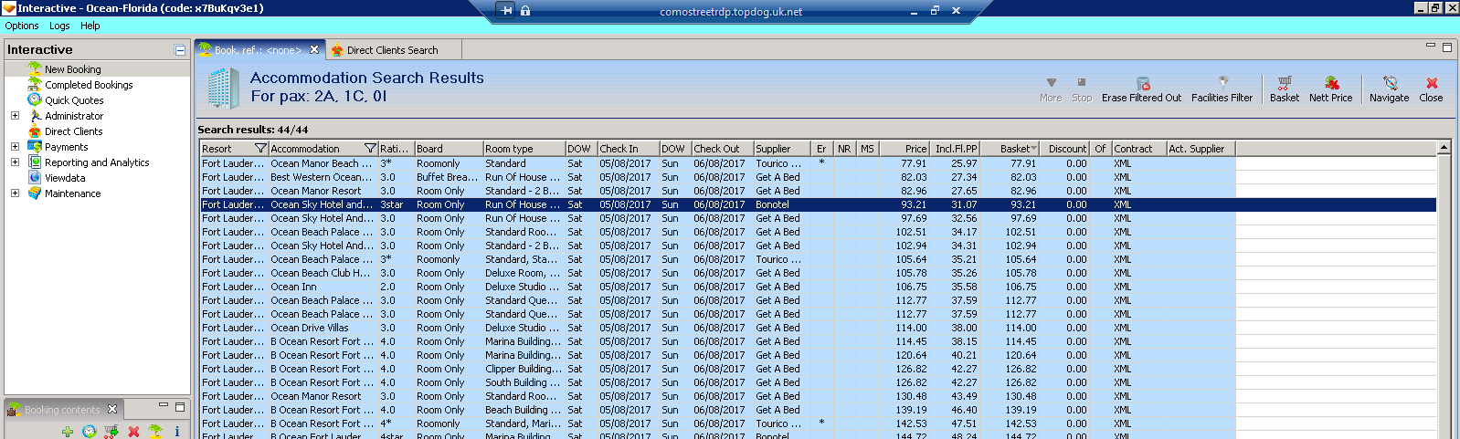Image resolution: width=1460 pixels, height=439 pixels.
Task: Minimize the Booking contents panel
Action: pyautogui.click(x=164, y=405)
